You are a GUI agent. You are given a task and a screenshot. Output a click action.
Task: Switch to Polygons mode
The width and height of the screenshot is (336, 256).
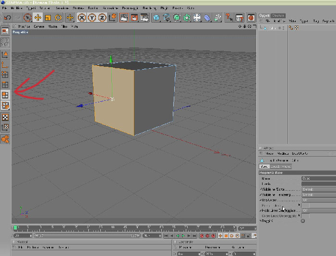click(x=5, y=95)
